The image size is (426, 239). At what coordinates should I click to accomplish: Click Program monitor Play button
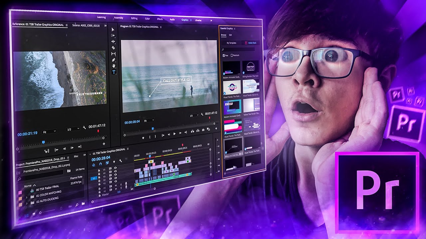[174, 134]
